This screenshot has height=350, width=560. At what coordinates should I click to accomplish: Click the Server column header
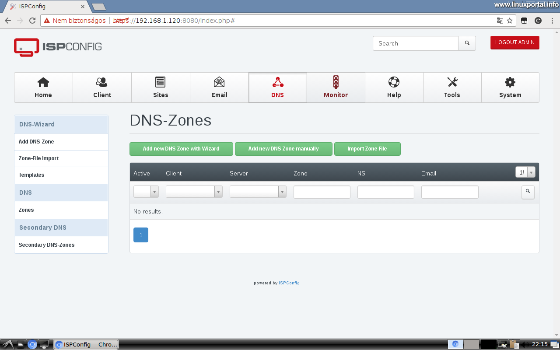coord(239,173)
